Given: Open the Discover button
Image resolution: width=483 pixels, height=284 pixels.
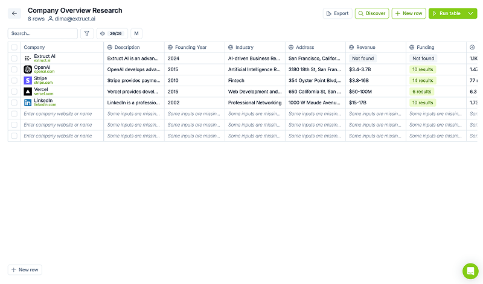Looking at the screenshot, I should pyautogui.click(x=372, y=13).
